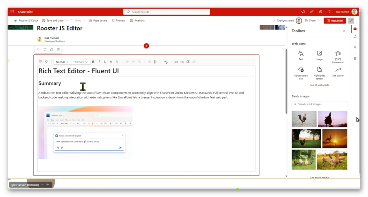Click the move web part handle
The height and width of the screenshot is (197, 368).
[38, 50]
